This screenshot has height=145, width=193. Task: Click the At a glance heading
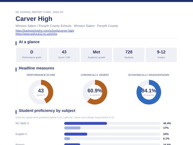point(29,42)
